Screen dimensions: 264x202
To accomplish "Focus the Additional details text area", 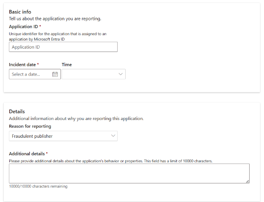I will (x=129, y=173).
